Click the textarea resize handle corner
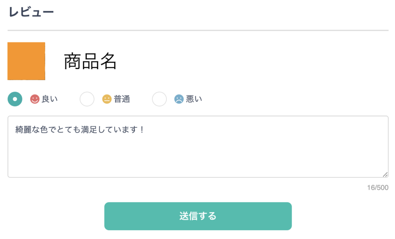This screenshot has width=395, height=239. pos(385,175)
